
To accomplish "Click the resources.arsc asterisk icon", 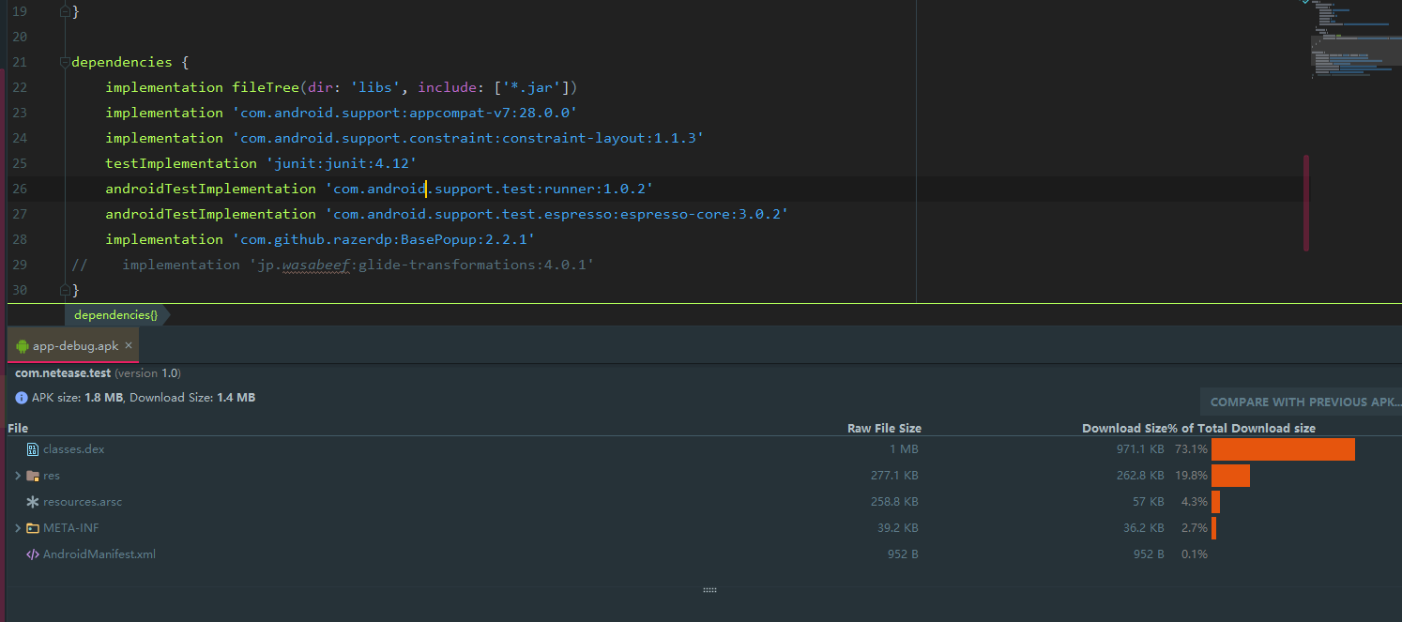I will pyautogui.click(x=30, y=502).
